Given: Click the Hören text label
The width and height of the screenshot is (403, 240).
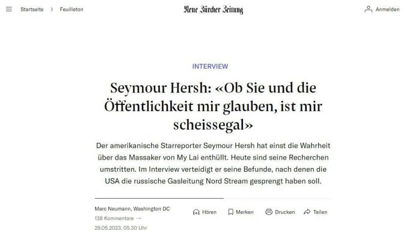Looking at the screenshot, I should [x=209, y=212].
